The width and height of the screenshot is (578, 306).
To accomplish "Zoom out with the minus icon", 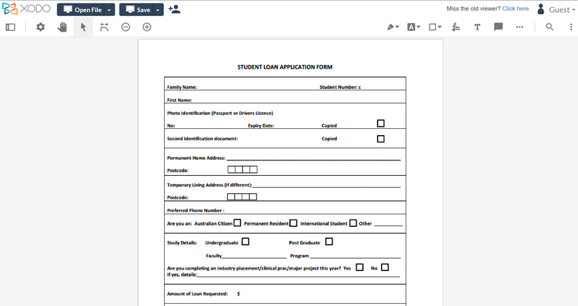I will click(125, 27).
